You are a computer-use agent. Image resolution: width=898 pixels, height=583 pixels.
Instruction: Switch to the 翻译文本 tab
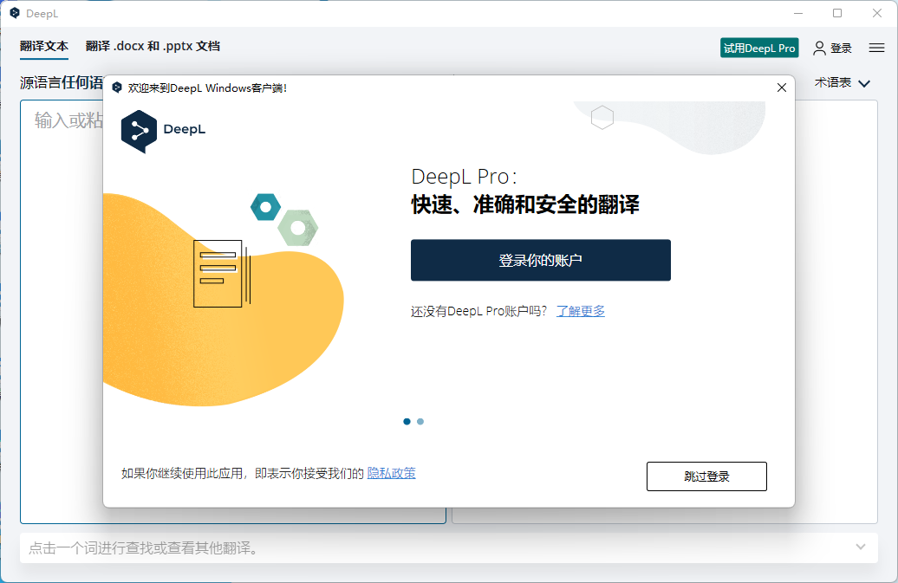point(43,47)
